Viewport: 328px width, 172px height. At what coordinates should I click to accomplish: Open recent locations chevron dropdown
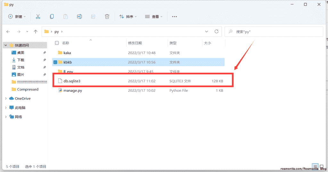coord(27,32)
